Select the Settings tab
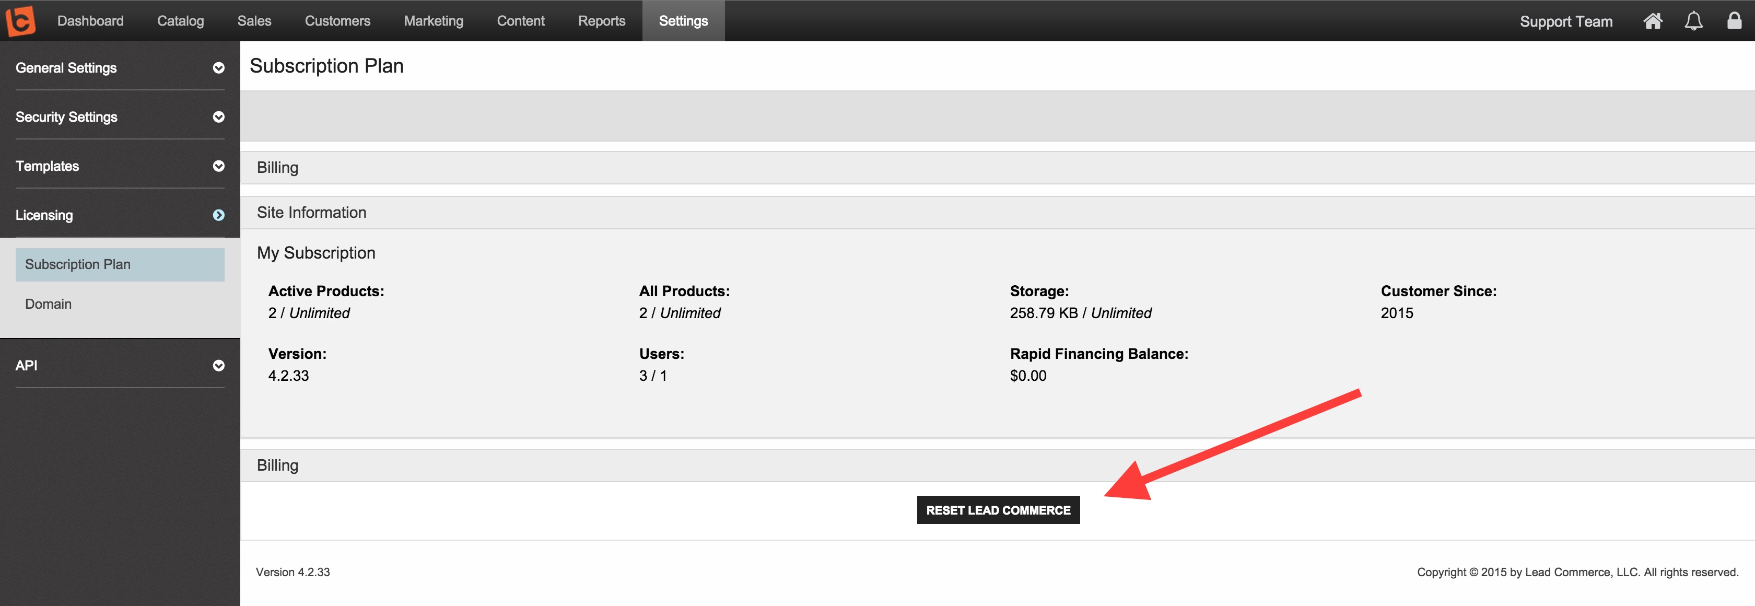 pyautogui.click(x=683, y=20)
